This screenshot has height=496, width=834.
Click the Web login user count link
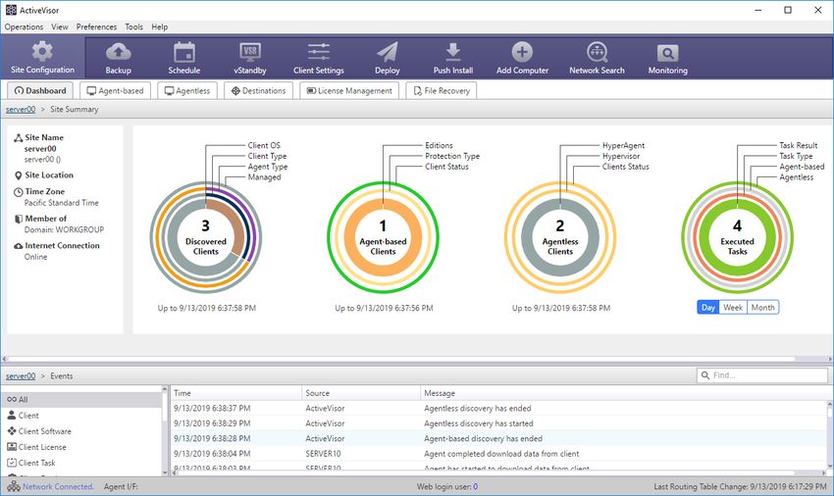(476, 486)
